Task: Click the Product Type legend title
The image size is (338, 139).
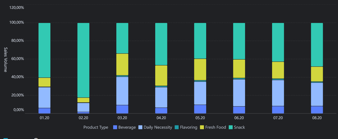Action: point(96,128)
